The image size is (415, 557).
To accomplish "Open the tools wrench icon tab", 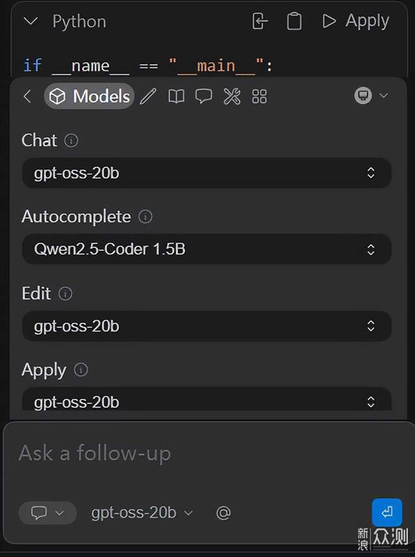I will click(x=232, y=97).
